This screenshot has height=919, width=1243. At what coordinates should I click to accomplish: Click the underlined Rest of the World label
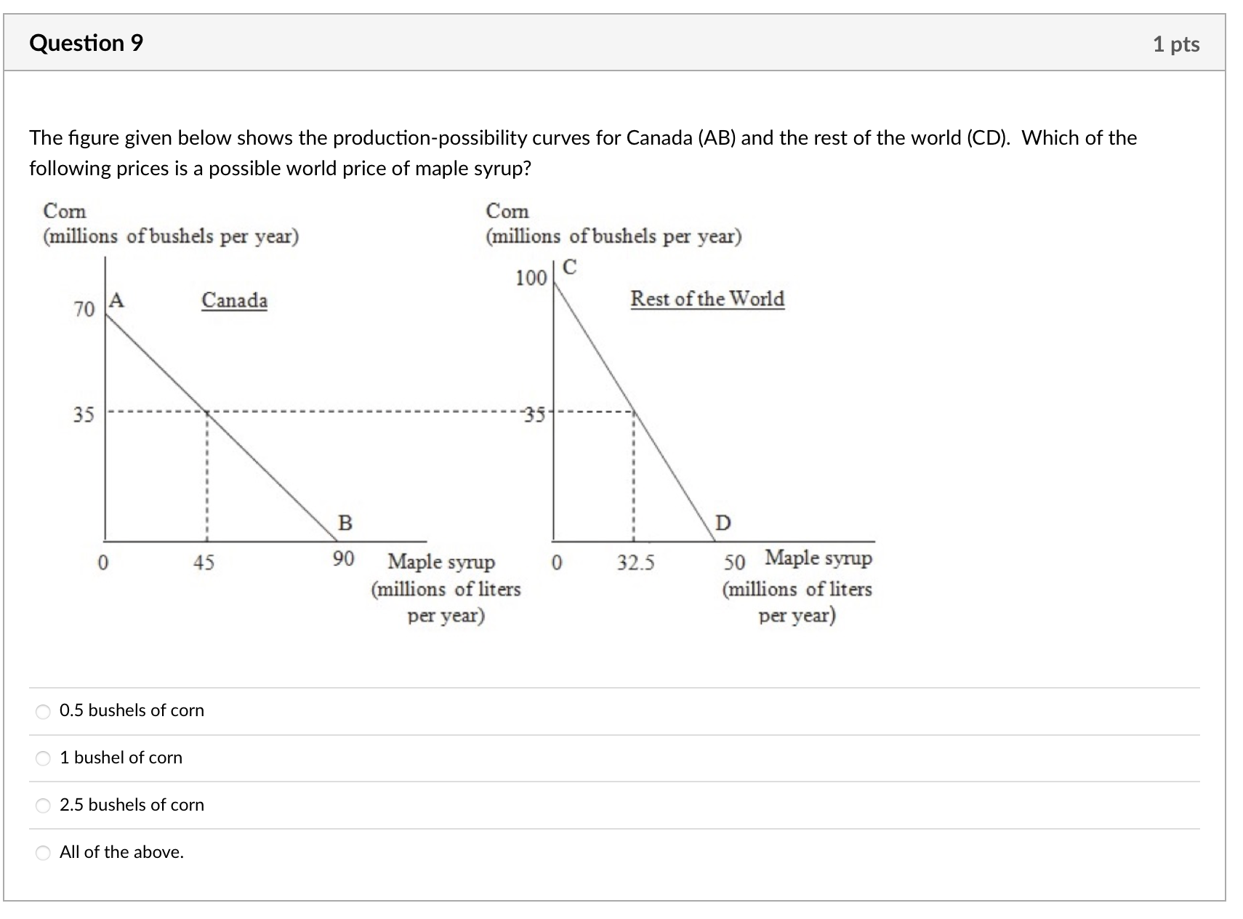707,299
